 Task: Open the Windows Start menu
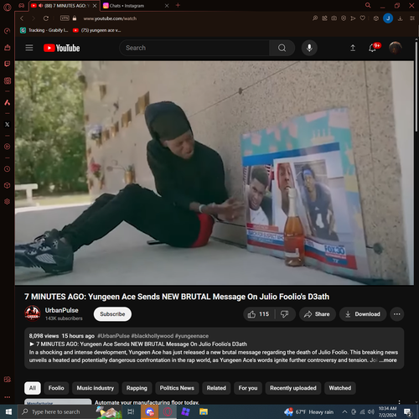click(8, 411)
